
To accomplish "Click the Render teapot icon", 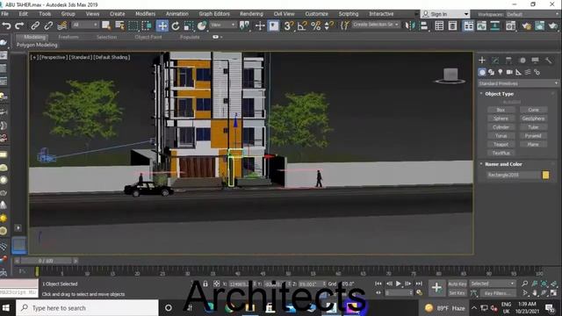I will click(x=553, y=25).
